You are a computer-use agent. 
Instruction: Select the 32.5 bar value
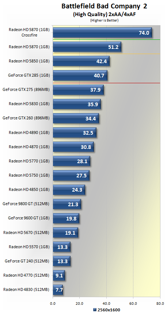pyautogui.click(x=88, y=133)
